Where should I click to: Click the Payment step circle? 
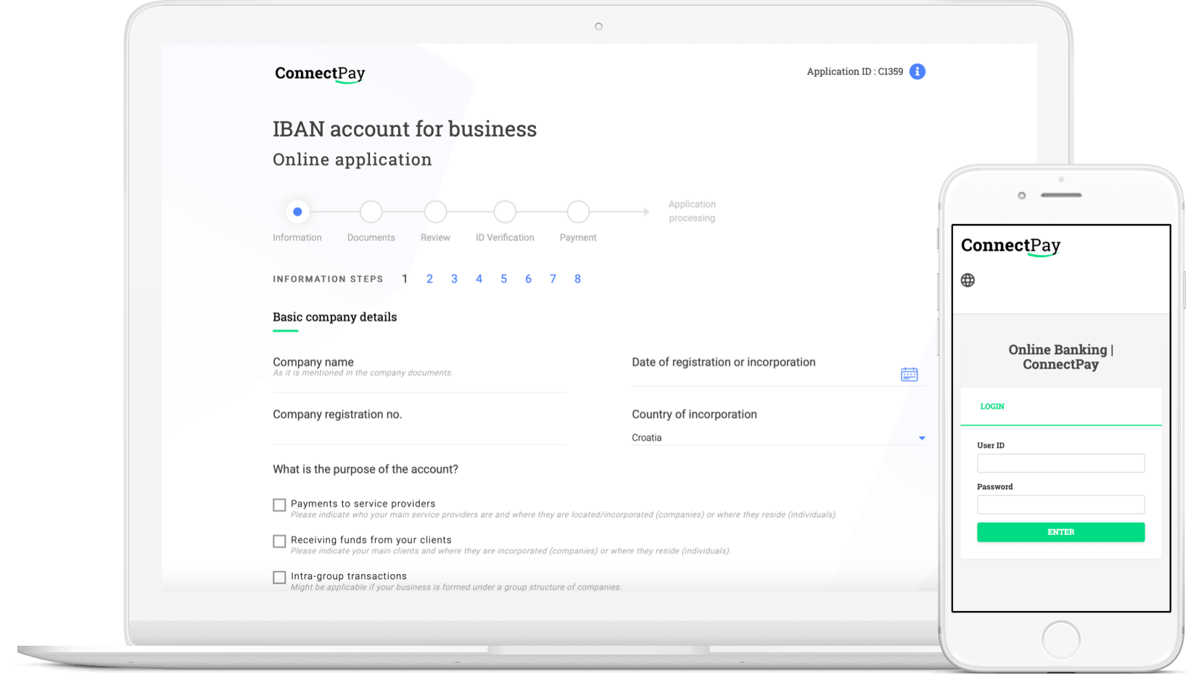pyautogui.click(x=577, y=212)
